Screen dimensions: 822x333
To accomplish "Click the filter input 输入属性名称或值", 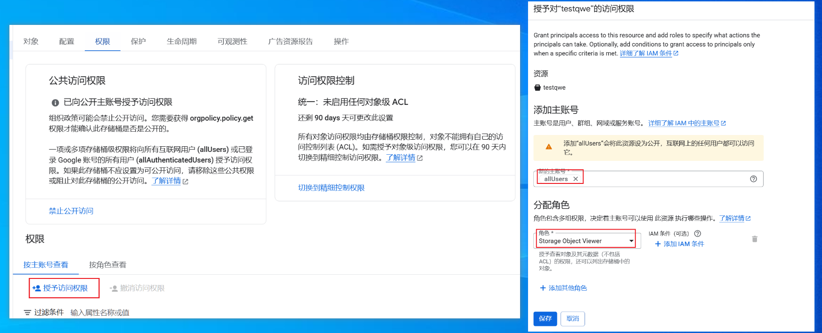I will pyautogui.click(x=100, y=313).
